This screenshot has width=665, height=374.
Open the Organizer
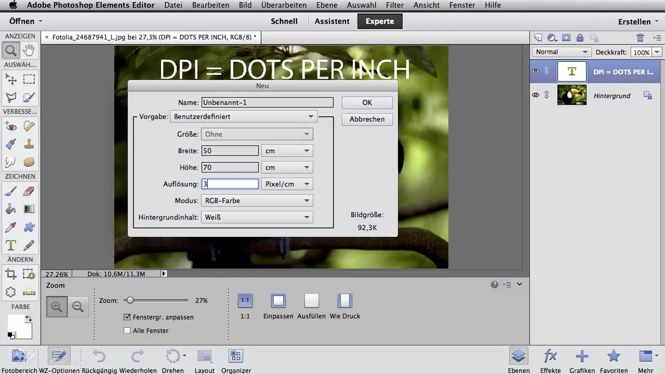click(236, 359)
